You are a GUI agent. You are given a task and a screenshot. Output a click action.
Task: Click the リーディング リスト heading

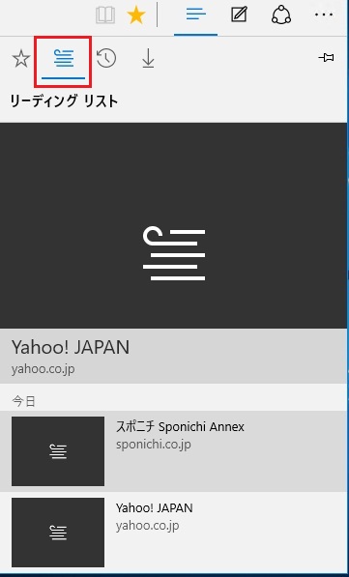coord(65,101)
